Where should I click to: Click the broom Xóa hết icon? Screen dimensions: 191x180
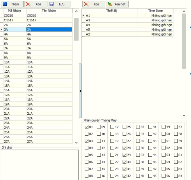pyautogui.click(x=110, y=4)
